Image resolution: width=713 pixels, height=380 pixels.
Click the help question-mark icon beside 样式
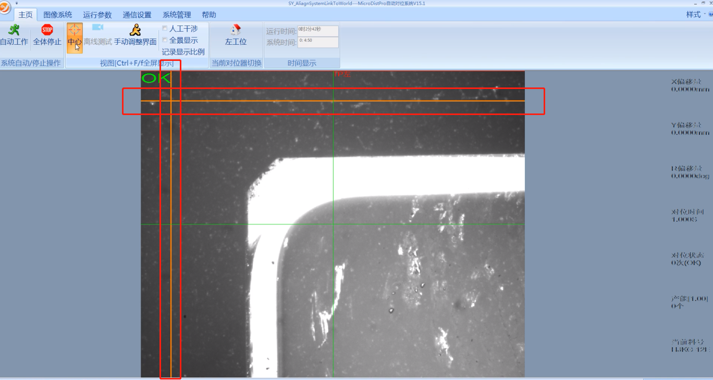tap(710, 15)
